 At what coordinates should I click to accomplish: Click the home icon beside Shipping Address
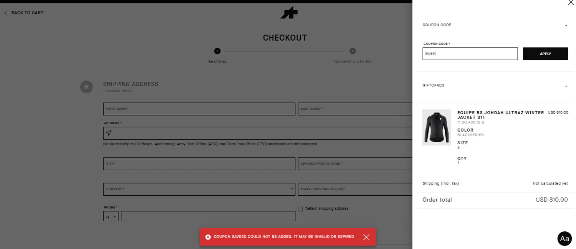pos(86,87)
